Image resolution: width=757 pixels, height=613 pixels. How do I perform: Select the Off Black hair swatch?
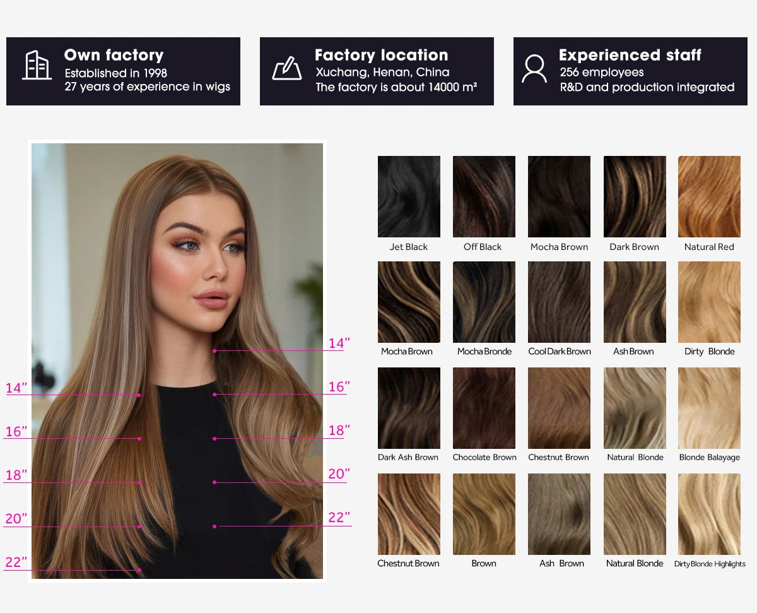coord(484,197)
